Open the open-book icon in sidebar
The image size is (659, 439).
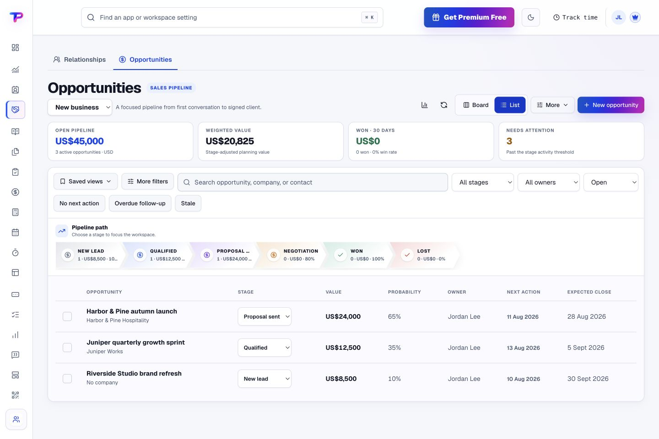(x=15, y=132)
